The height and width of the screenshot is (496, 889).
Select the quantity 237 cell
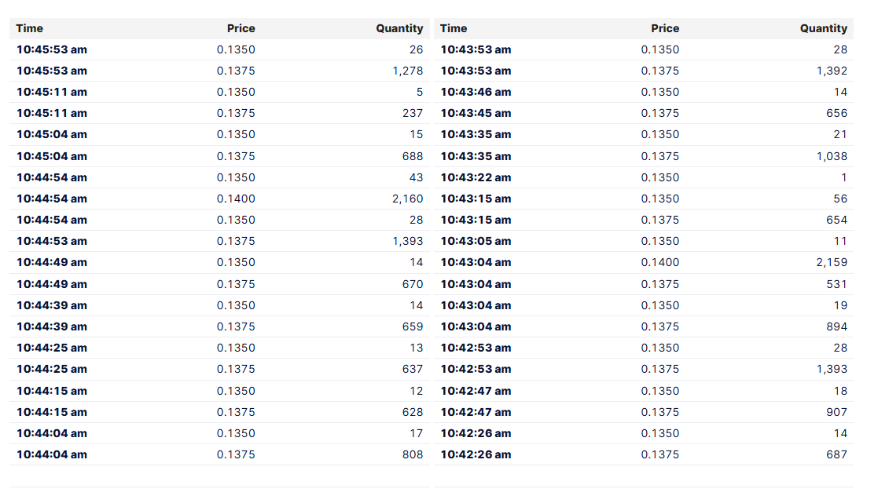tap(413, 113)
